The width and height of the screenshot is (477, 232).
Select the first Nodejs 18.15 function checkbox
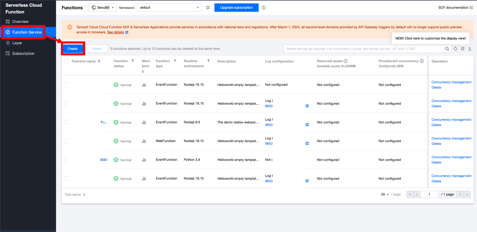(66, 85)
